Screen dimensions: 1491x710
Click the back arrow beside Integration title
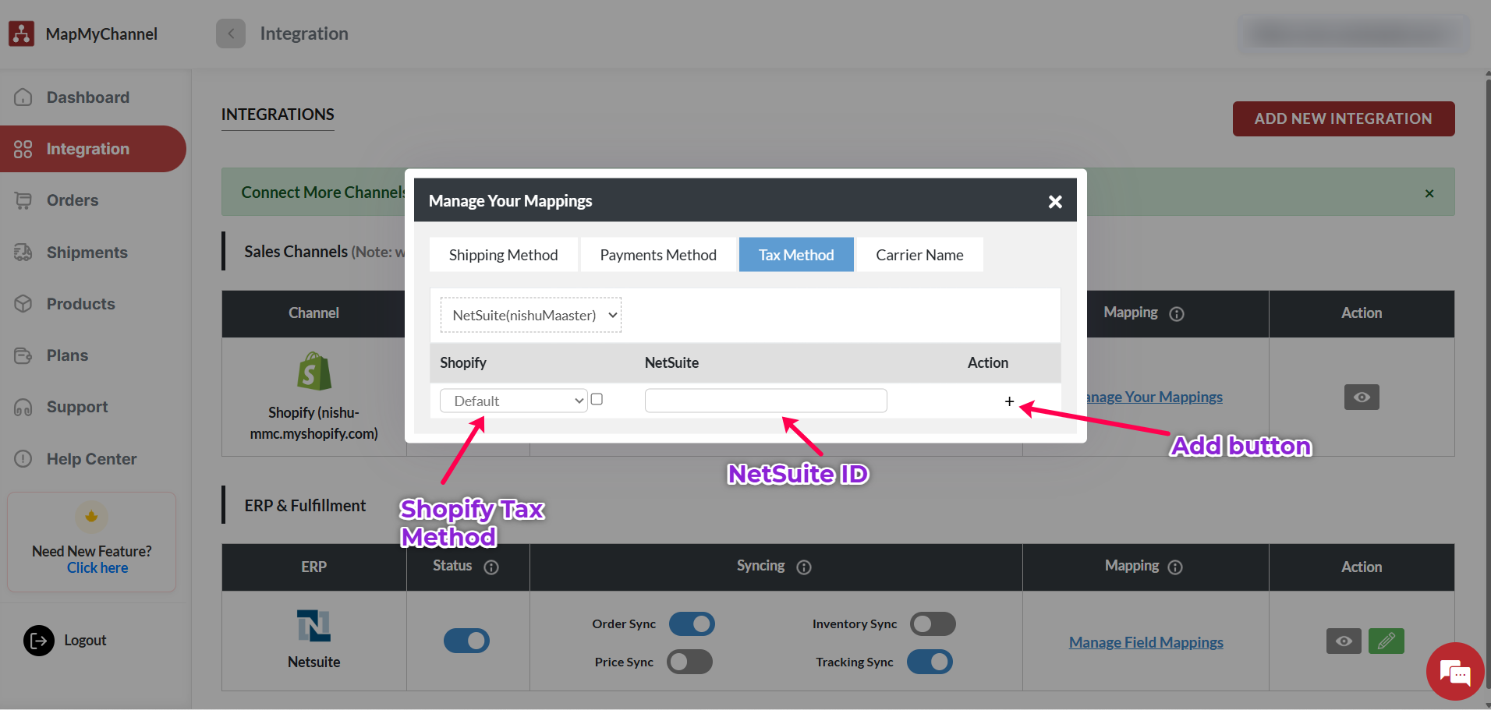pyautogui.click(x=231, y=34)
